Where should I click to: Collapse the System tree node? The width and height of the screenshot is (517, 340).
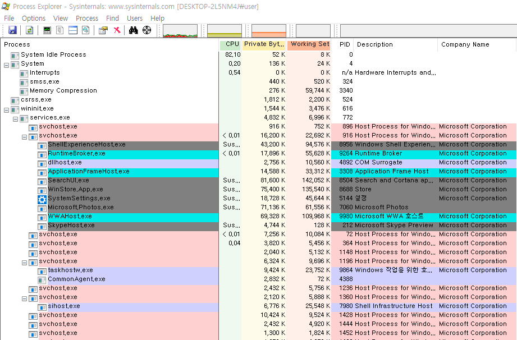[x=6, y=65]
